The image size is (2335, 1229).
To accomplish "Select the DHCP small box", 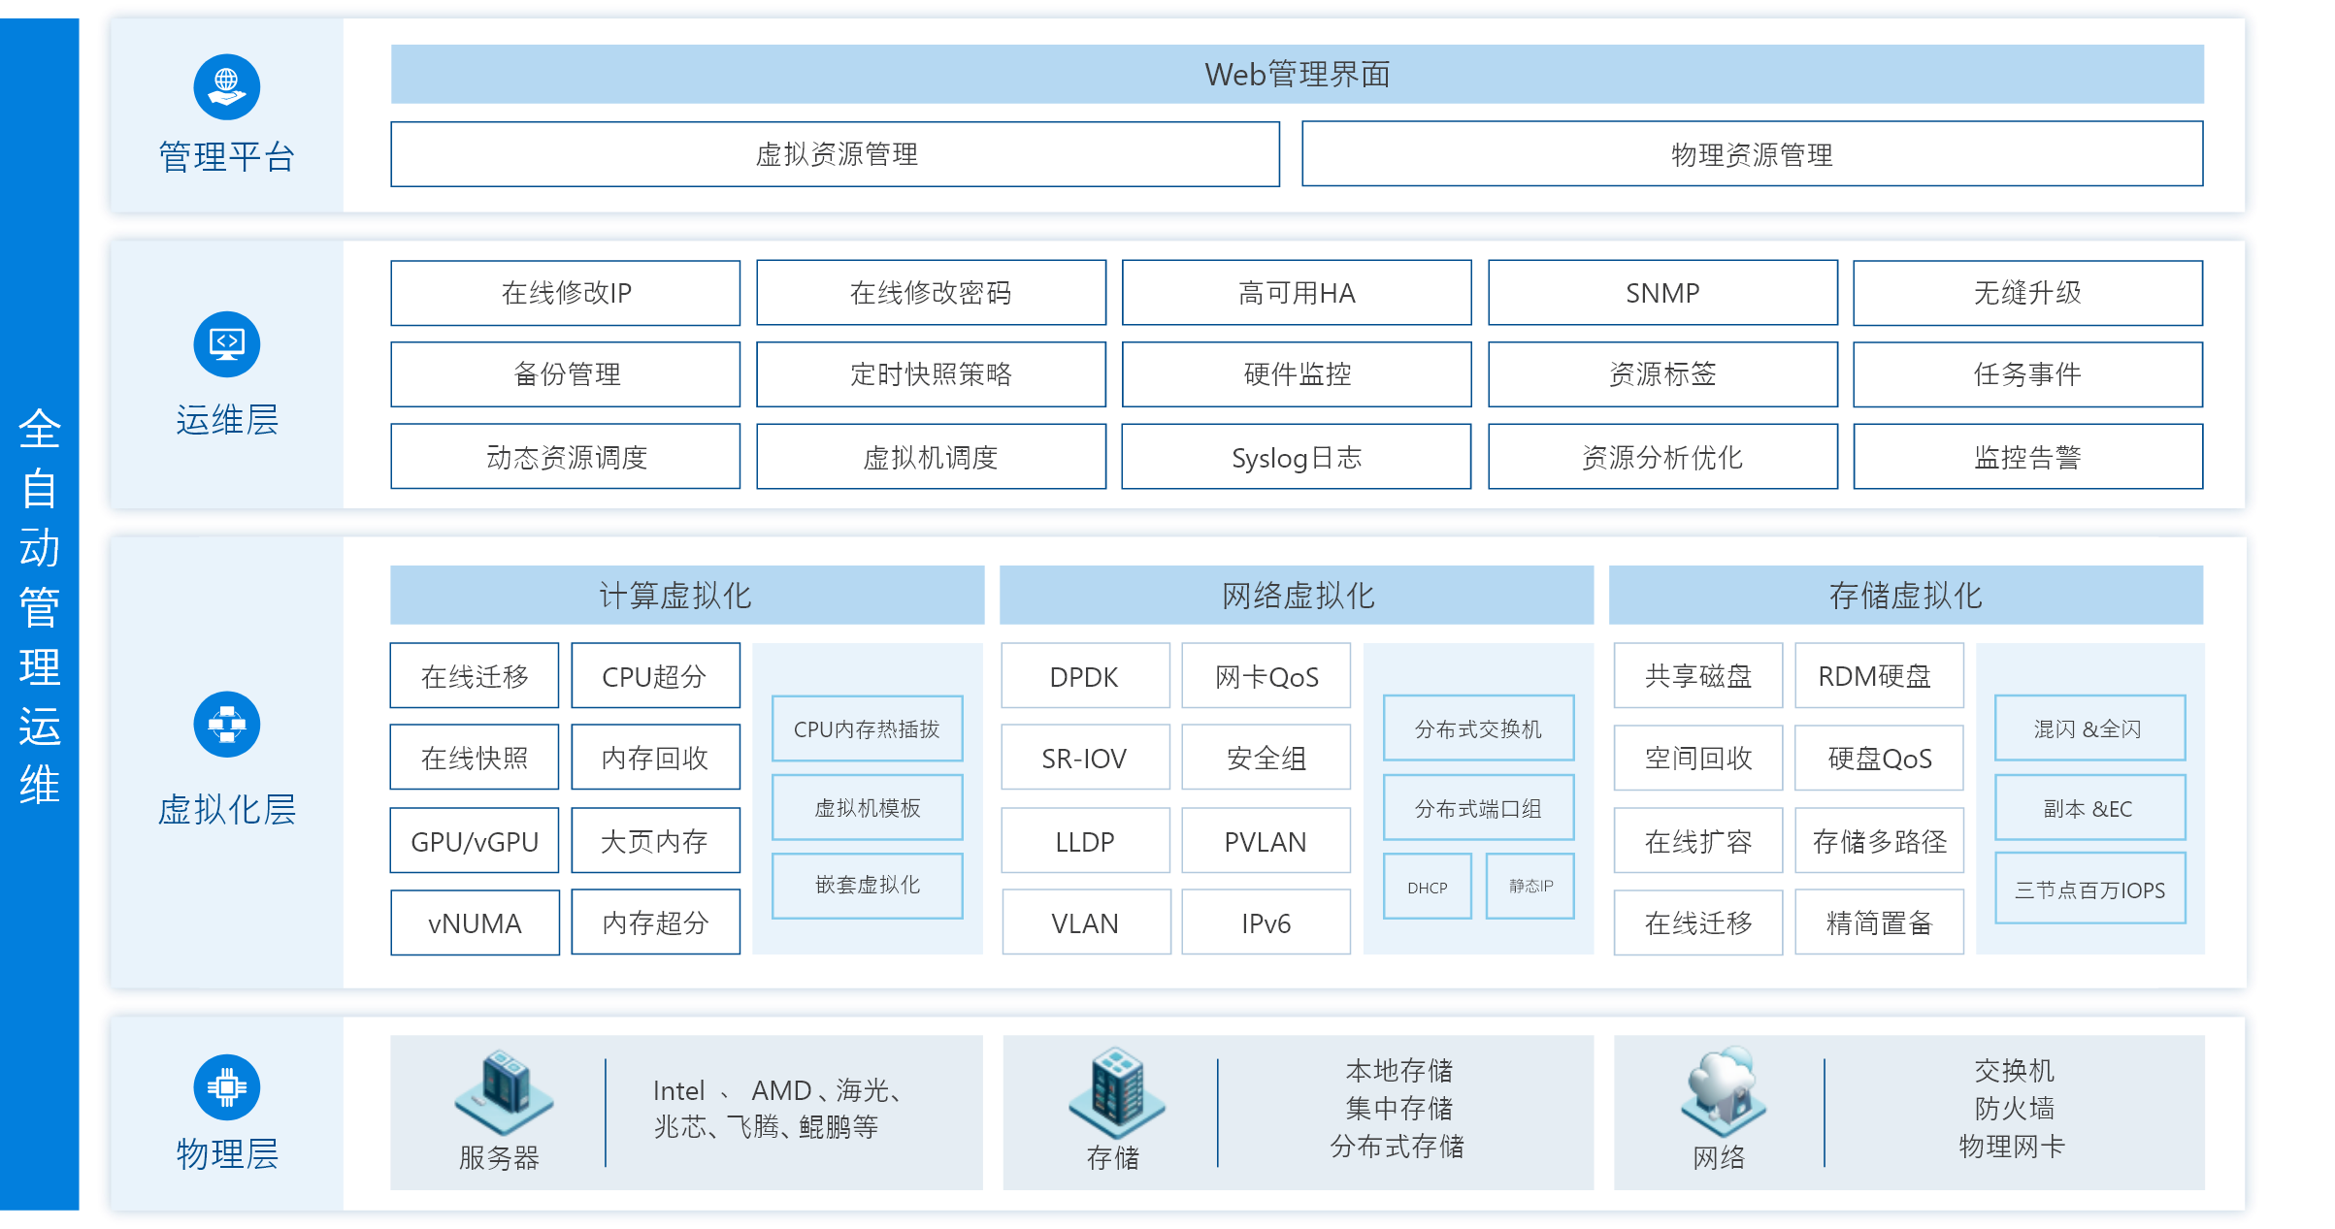I will tap(1427, 888).
